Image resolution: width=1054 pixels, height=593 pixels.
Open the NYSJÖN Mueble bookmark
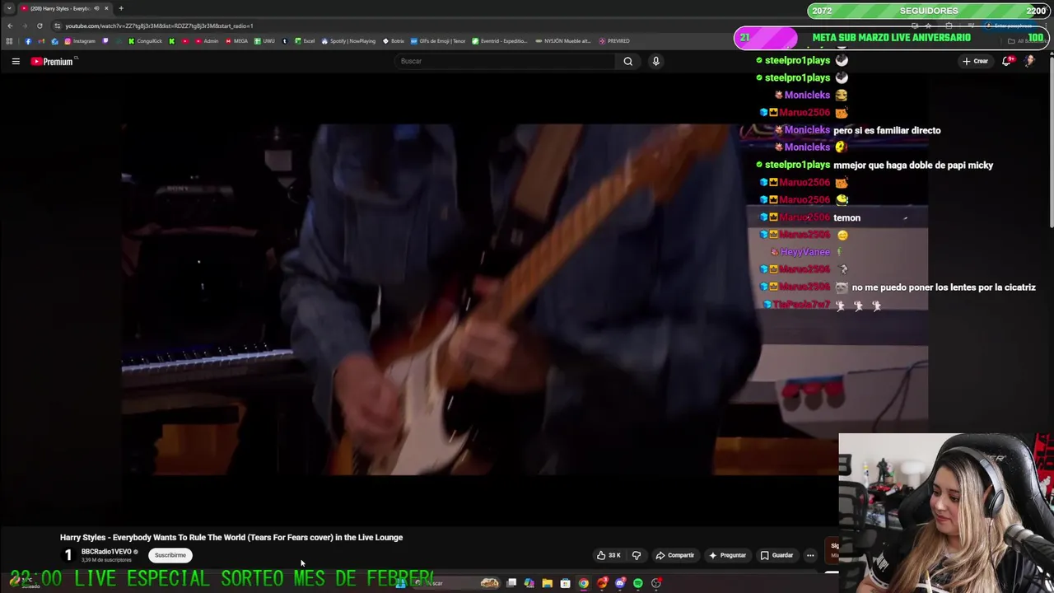click(x=564, y=41)
